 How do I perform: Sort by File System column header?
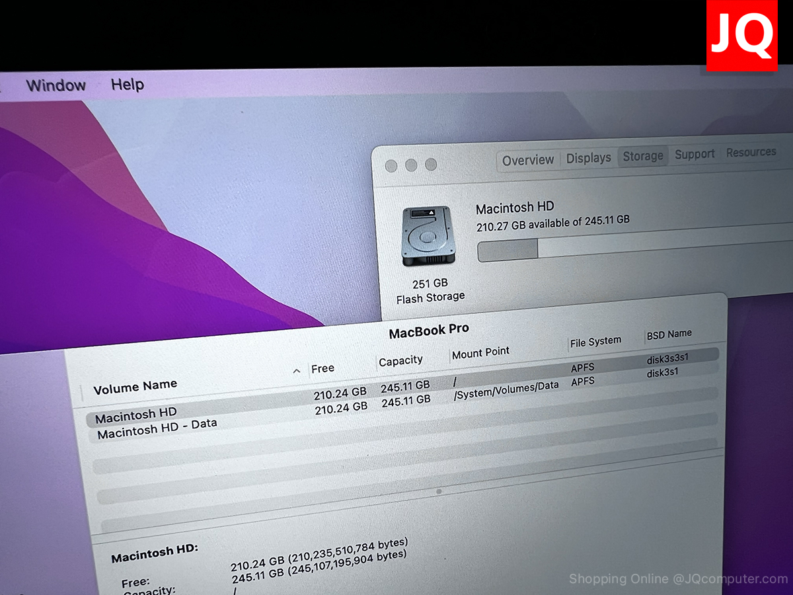pos(595,342)
